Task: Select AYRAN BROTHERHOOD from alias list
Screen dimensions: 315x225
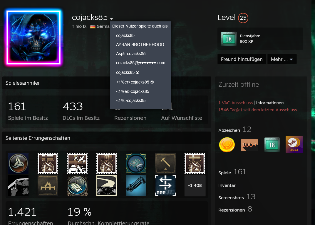Action: [x=140, y=45]
